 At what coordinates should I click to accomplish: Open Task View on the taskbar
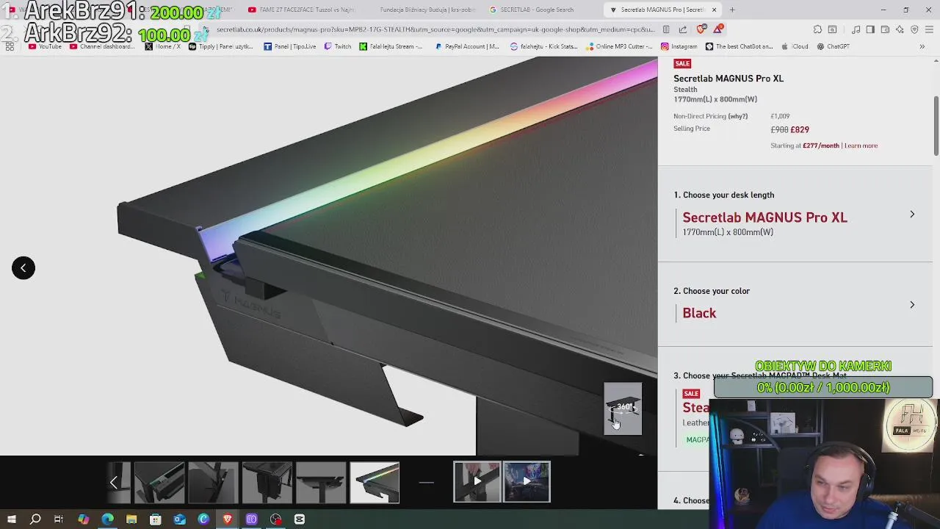pyautogui.click(x=59, y=519)
